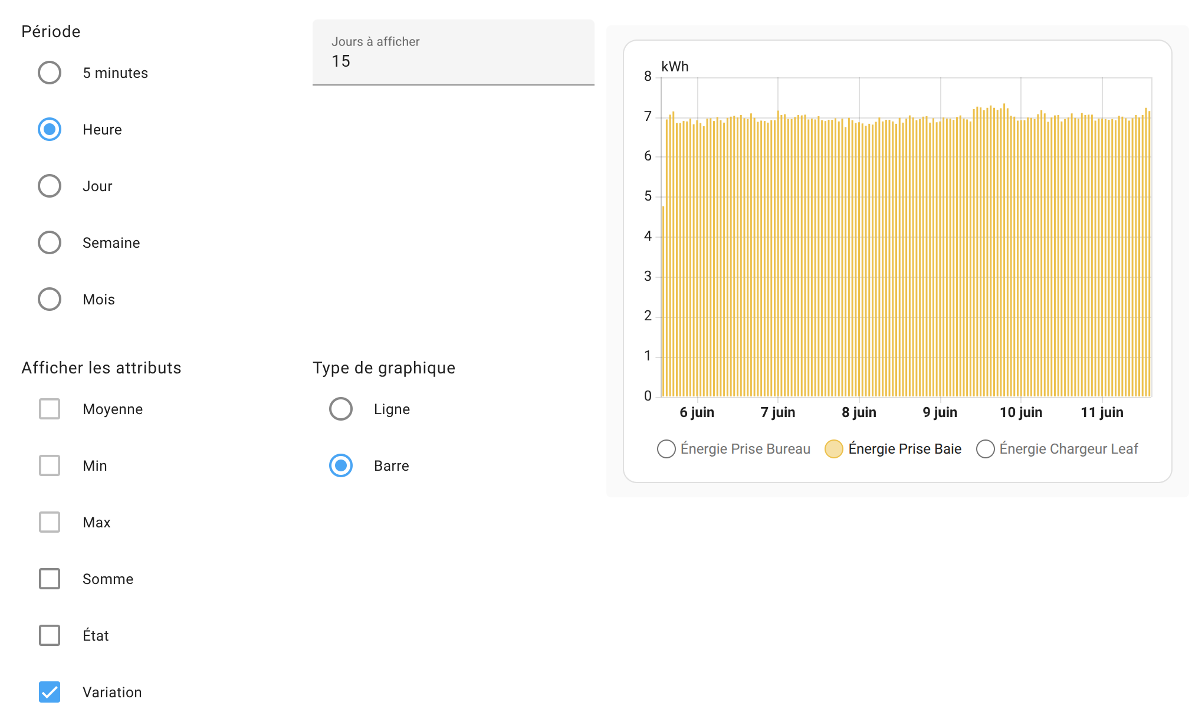Click the 9 juin axis label
This screenshot has height=725, width=1192.
click(x=940, y=412)
